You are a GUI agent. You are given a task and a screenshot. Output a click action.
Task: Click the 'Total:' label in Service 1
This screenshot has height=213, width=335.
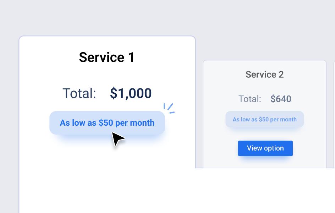pyautogui.click(x=79, y=93)
